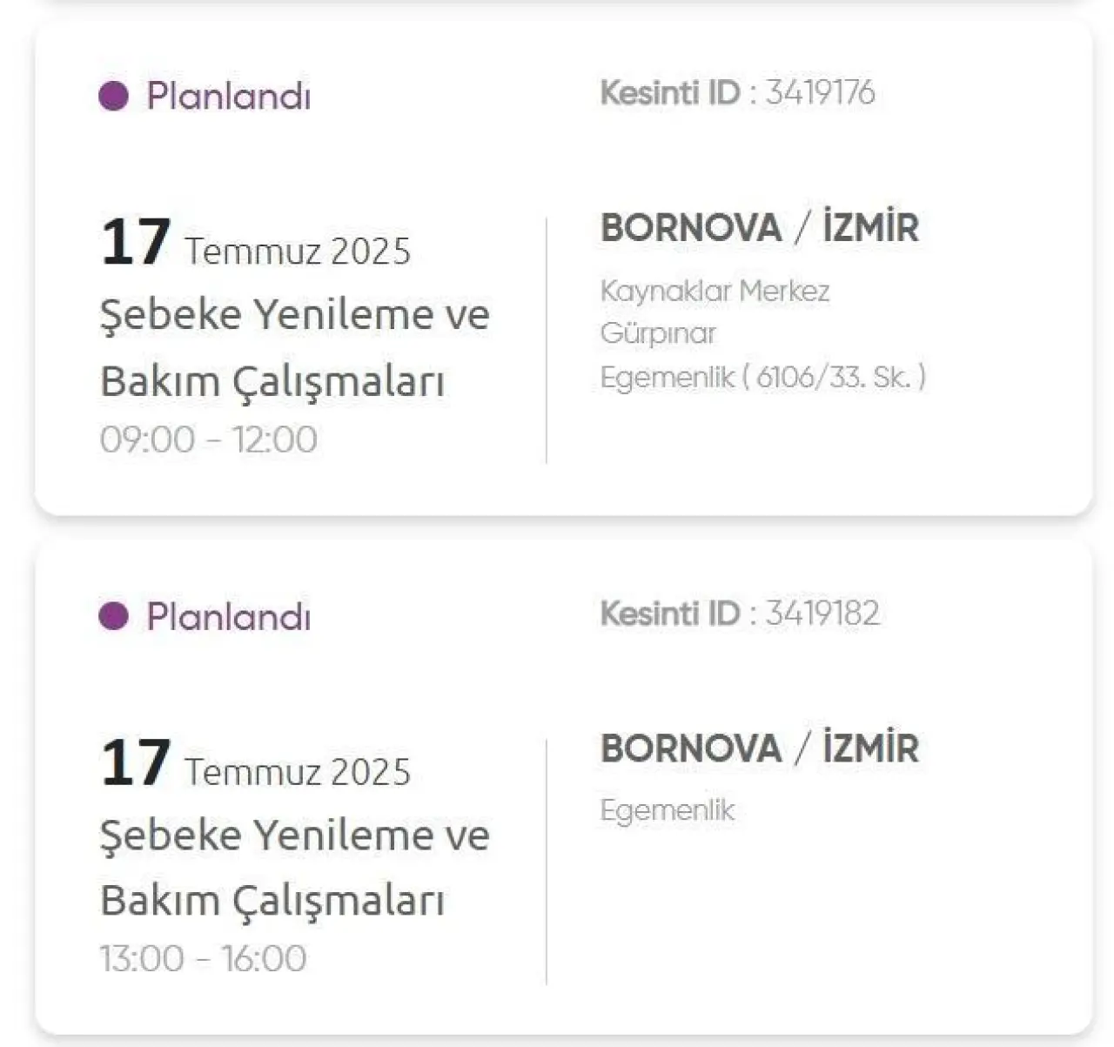Click the vertical divider line in the second card
This screenshot has height=1047, width=1114.
coord(547,862)
